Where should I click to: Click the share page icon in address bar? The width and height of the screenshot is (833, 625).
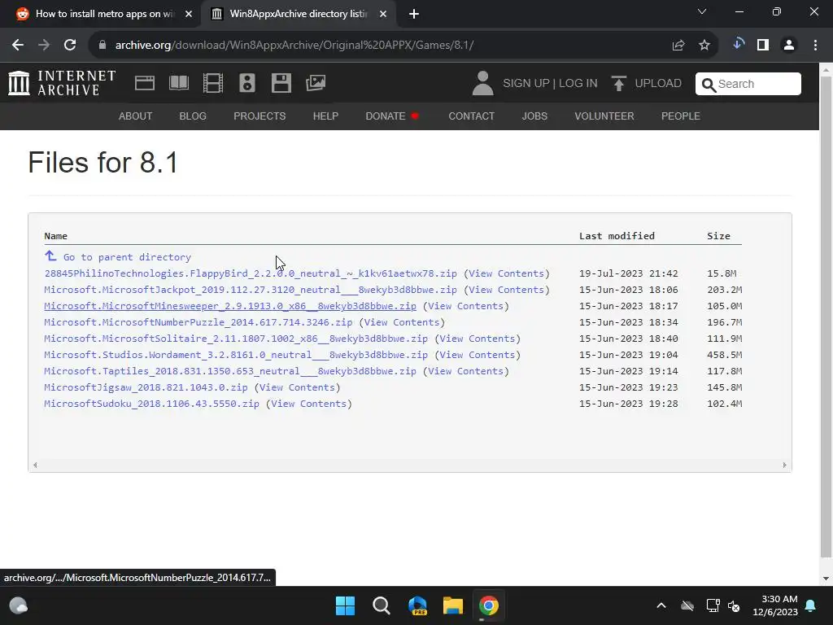[x=678, y=46]
